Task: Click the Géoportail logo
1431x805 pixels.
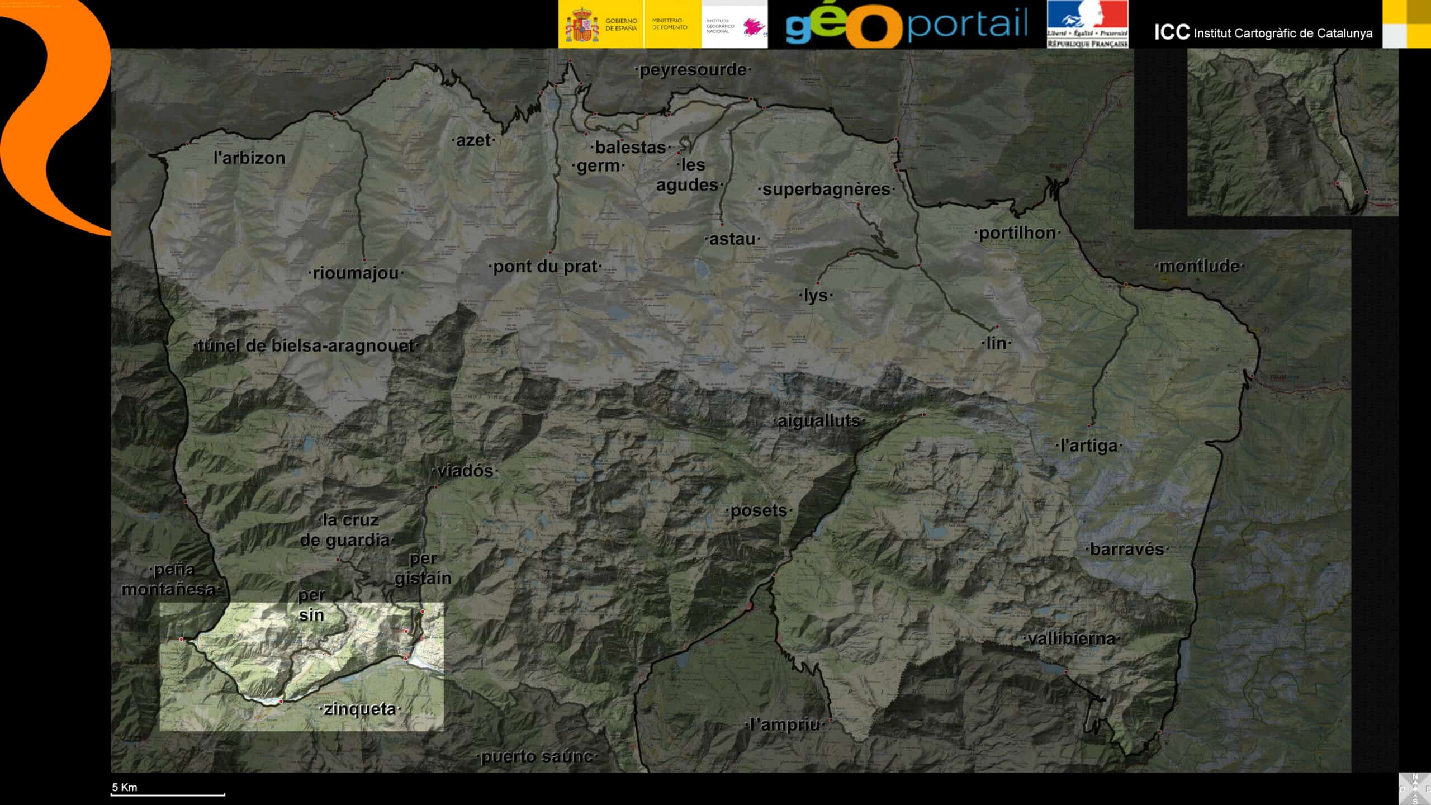Action: tap(906, 25)
